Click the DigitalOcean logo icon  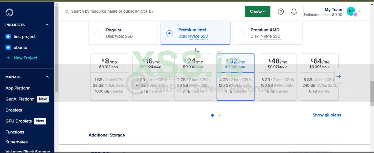pos(9,12)
